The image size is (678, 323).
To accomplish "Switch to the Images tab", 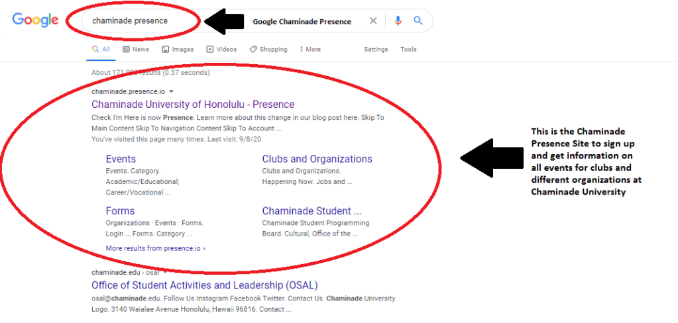I will pos(178,49).
